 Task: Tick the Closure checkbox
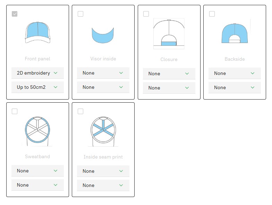146,14
